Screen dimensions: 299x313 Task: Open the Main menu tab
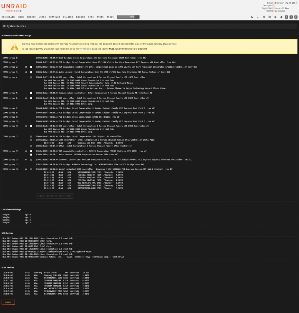click(x=21, y=17)
